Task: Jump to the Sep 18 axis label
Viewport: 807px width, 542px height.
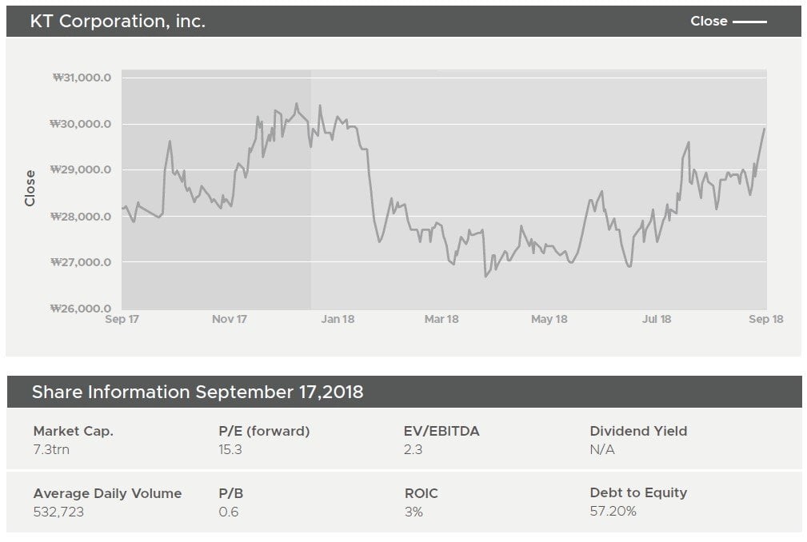Action: pos(765,319)
